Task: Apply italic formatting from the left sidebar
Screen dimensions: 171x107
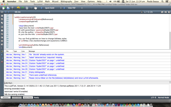Action: pyautogui.click(x=2, y=31)
